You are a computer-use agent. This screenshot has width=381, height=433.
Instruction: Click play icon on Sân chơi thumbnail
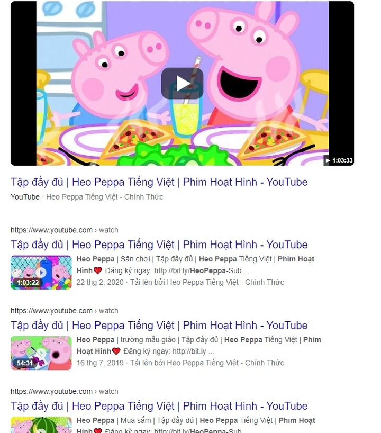(x=41, y=273)
